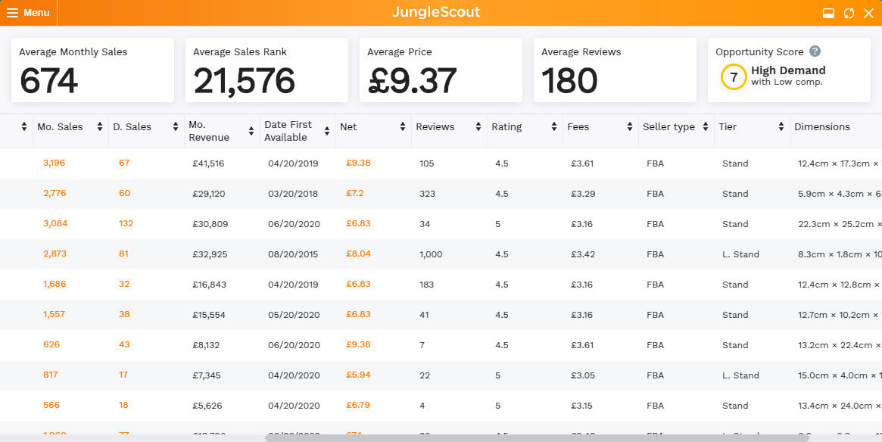This screenshot has height=442, width=882.
Task: Click the Opportunity Score 7 badge
Action: pyautogui.click(x=733, y=76)
